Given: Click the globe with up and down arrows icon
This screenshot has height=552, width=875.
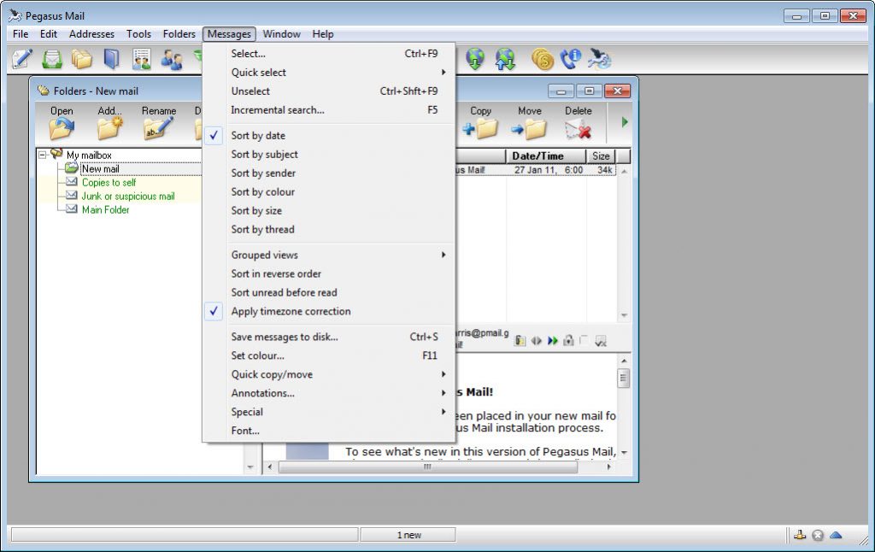Looking at the screenshot, I should click(505, 59).
